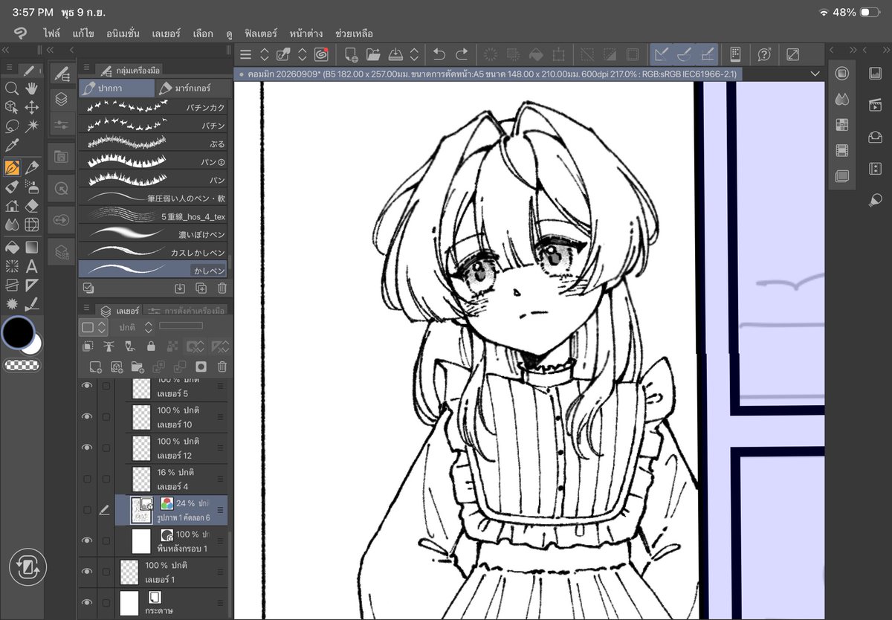Expand the save options stepper arrows

pos(414,54)
